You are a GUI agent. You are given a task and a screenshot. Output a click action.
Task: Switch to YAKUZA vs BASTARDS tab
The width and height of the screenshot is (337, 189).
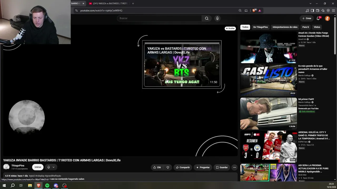click(108, 3)
